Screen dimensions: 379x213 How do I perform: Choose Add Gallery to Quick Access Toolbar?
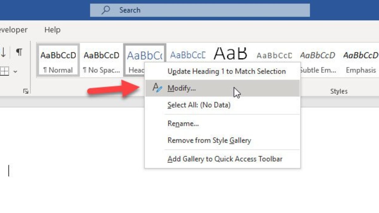pos(225,159)
